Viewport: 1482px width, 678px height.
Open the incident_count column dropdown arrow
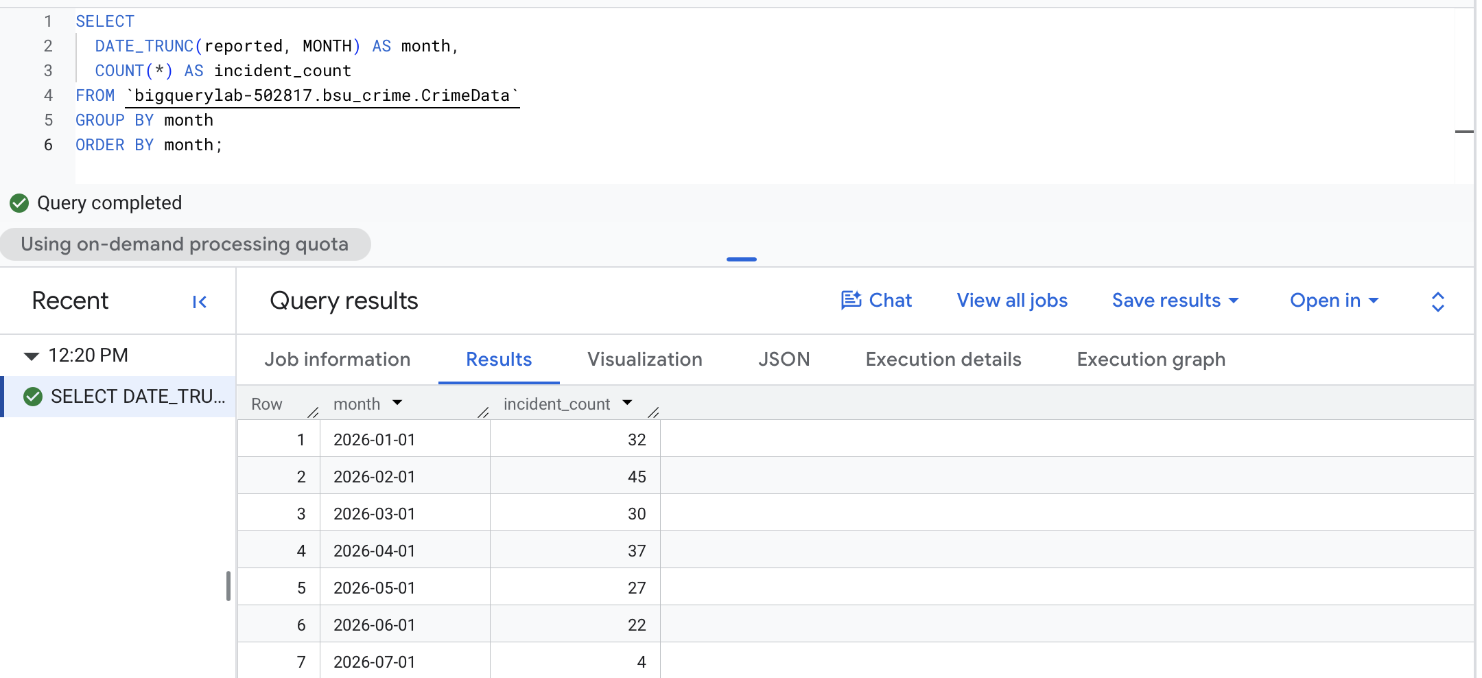[627, 403]
